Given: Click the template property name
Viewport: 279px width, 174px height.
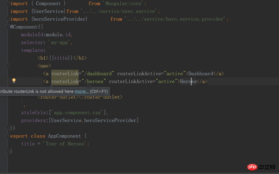Looking at the screenshot, I should [x=32, y=50].
